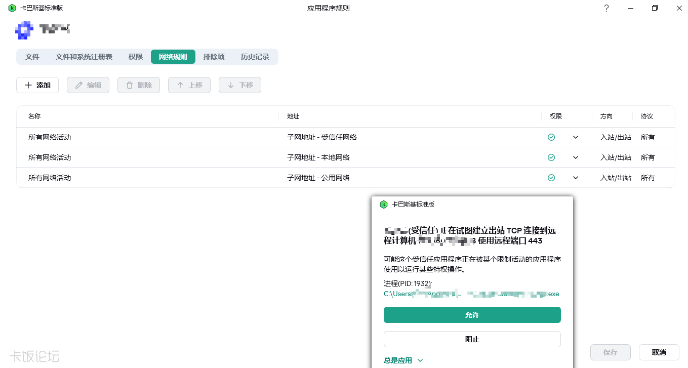Click the 协议 column header
The image size is (688, 368).
(x=647, y=116)
